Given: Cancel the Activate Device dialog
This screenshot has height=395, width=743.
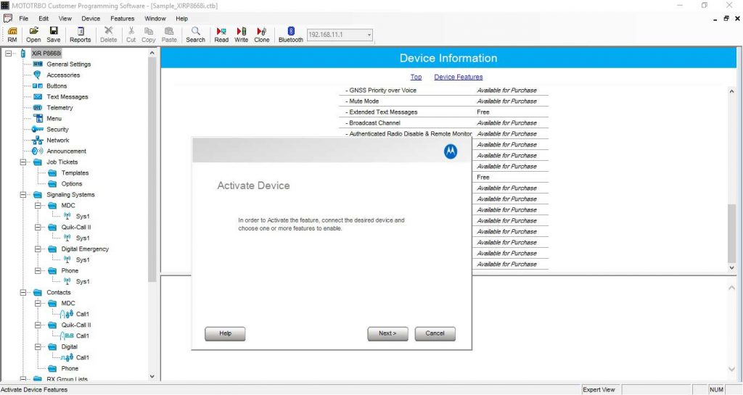Looking at the screenshot, I should (435, 333).
